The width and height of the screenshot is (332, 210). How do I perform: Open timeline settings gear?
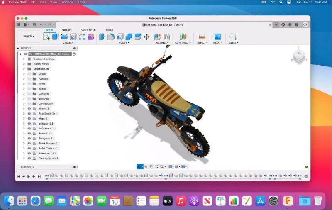(x=306, y=176)
